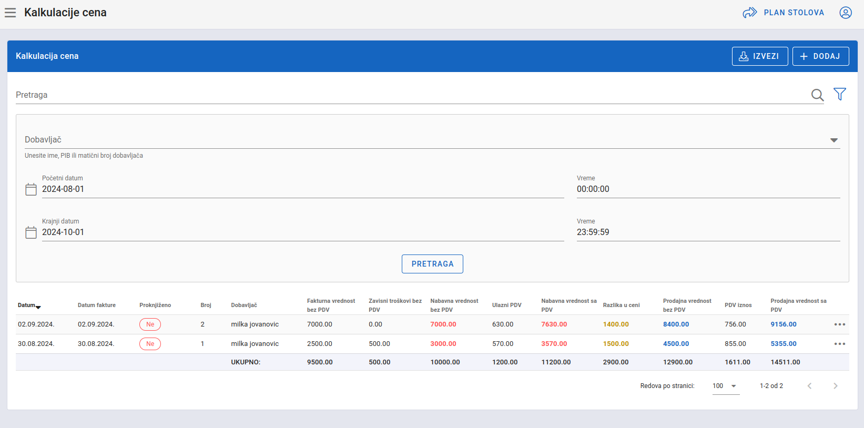Click the search magnifier icon

tap(817, 95)
